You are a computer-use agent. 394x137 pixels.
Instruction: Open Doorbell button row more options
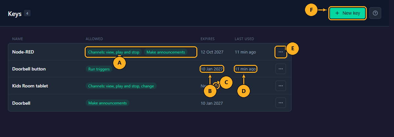click(x=280, y=69)
